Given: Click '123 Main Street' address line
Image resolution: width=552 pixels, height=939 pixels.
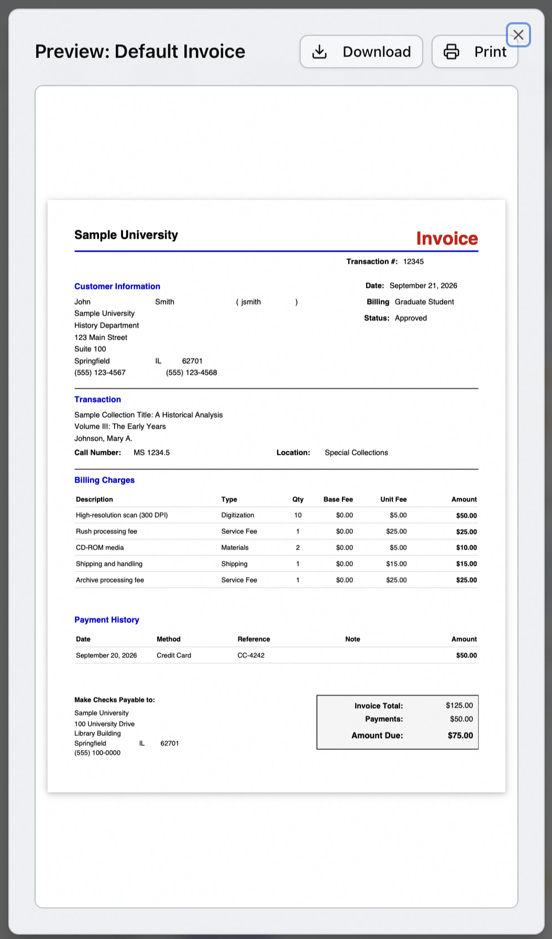Looking at the screenshot, I should tap(101, 337).
